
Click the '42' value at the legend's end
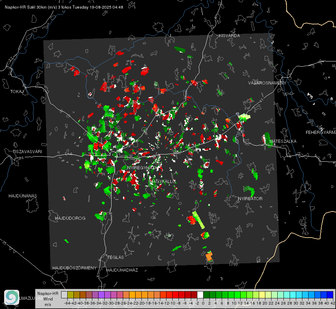[333, 303]
